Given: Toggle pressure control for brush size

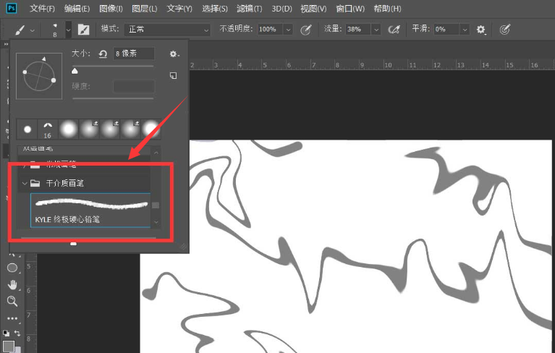Looking at the screenshot, I should click(505, 30).
